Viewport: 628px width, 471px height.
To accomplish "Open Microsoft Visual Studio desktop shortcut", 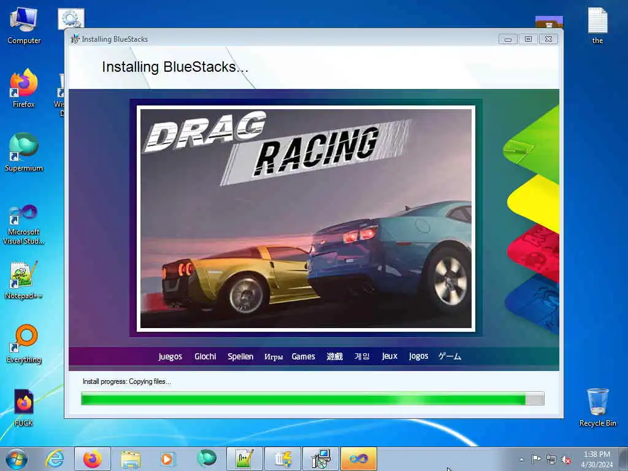I will point(24,224).
